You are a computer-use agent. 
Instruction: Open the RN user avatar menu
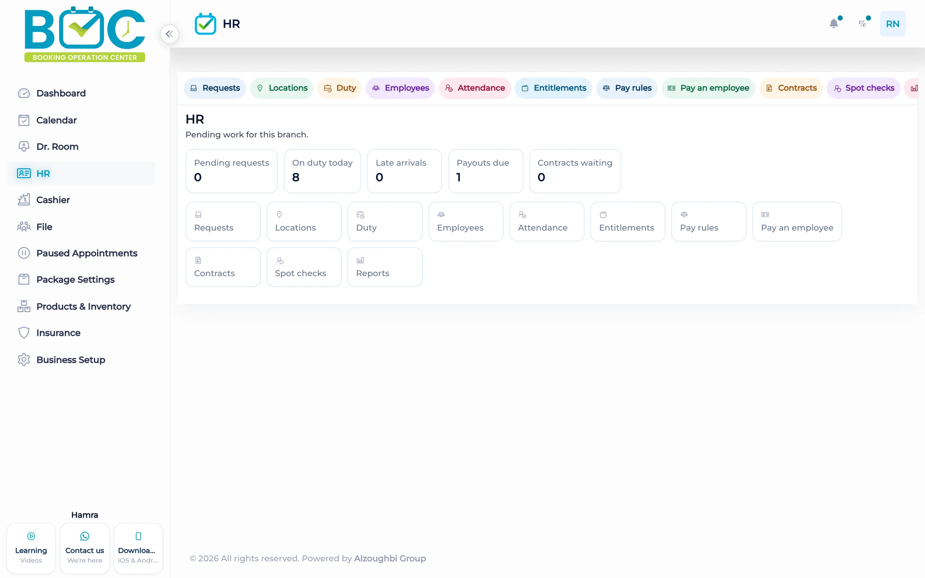893,24
